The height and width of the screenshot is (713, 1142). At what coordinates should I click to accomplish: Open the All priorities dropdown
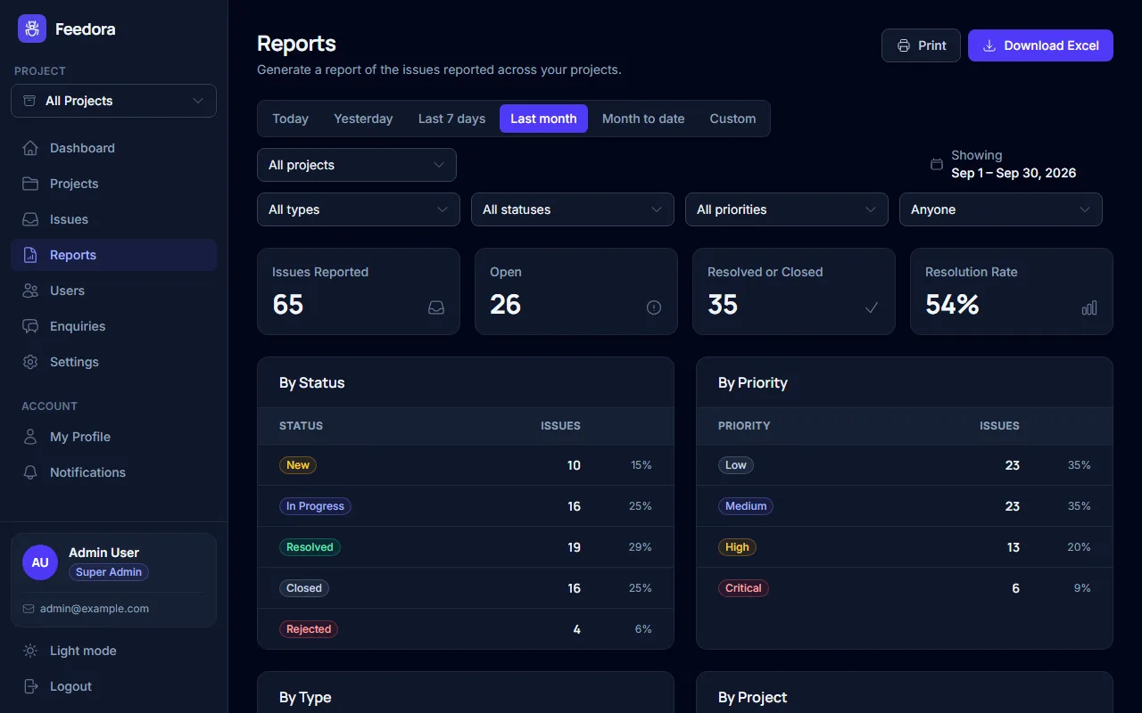tap(787, 209)
